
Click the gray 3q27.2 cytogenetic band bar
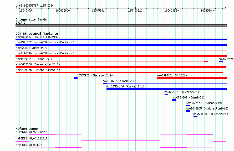121,25
